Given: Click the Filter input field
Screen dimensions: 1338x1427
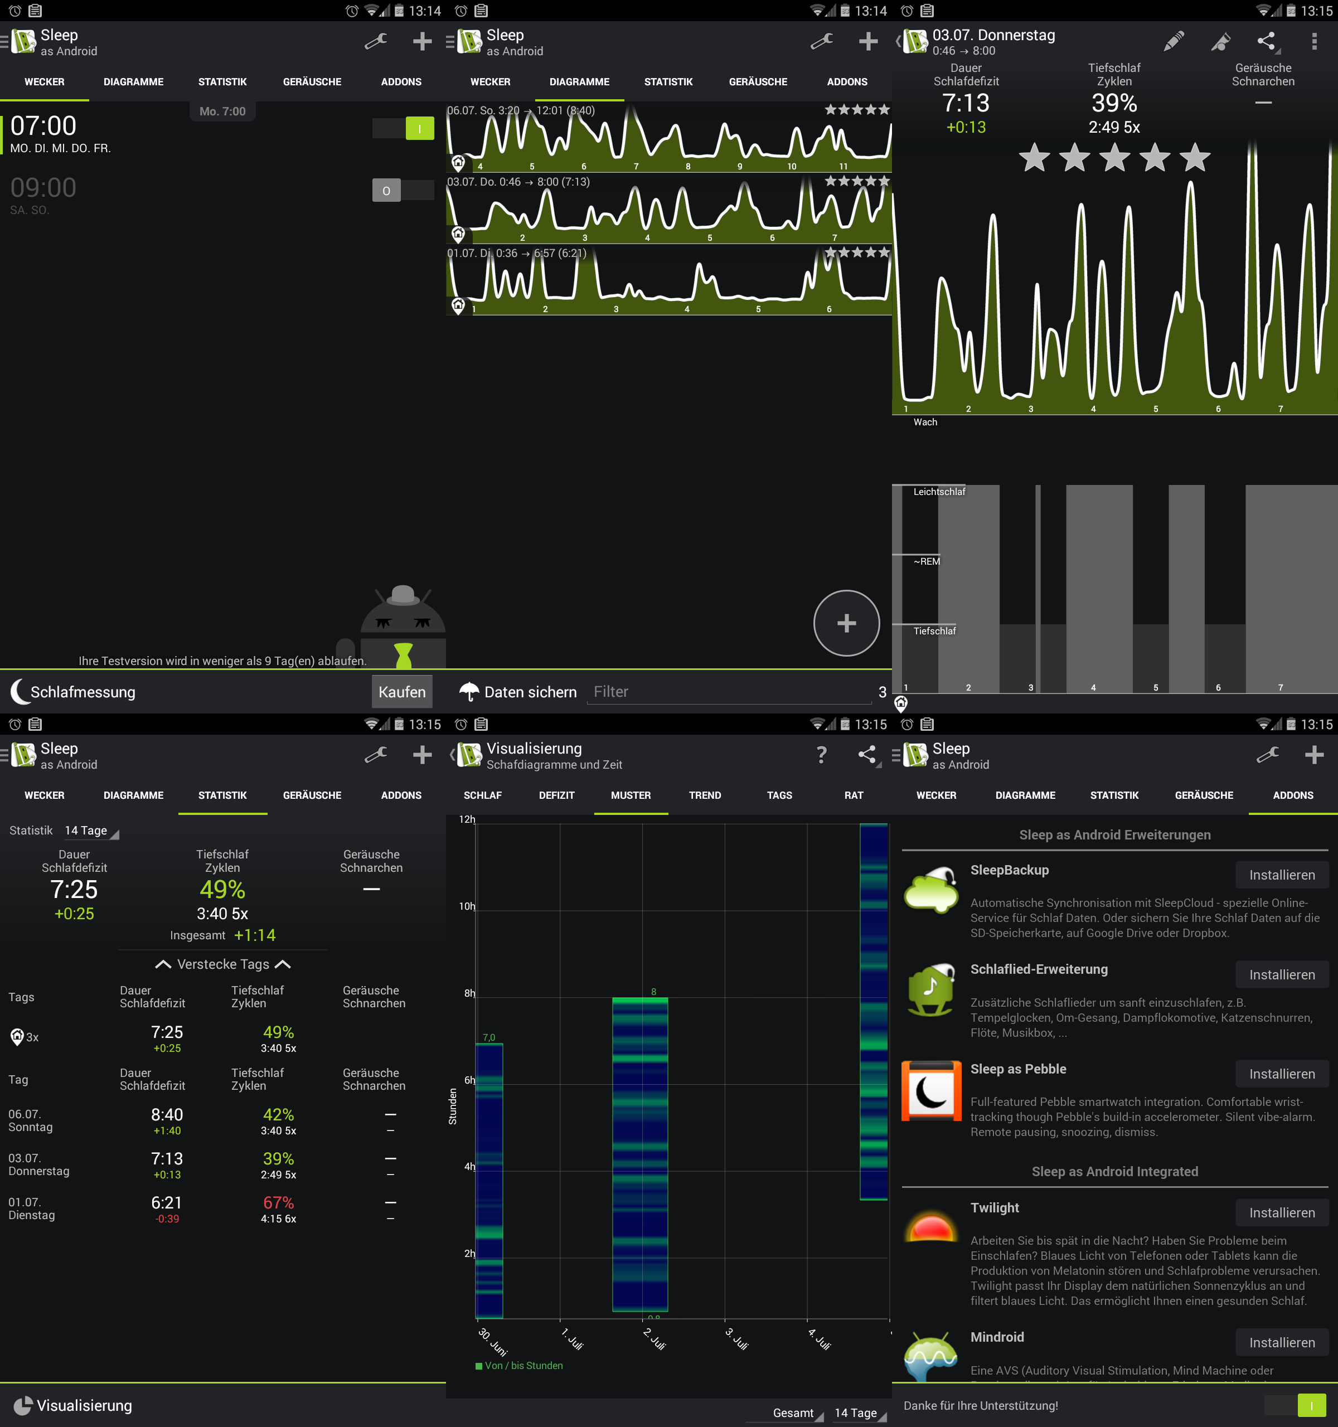Looking at the screenshot, I should click(x=729, y=692).
